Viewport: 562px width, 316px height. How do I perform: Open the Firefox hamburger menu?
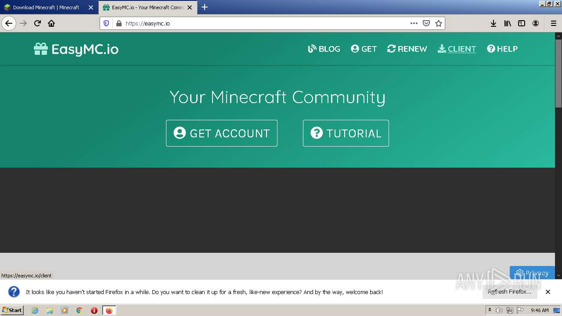point(553,23)
